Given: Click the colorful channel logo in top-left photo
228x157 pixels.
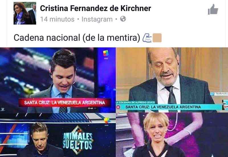Looking at the screenshot, I should (106, 54).
